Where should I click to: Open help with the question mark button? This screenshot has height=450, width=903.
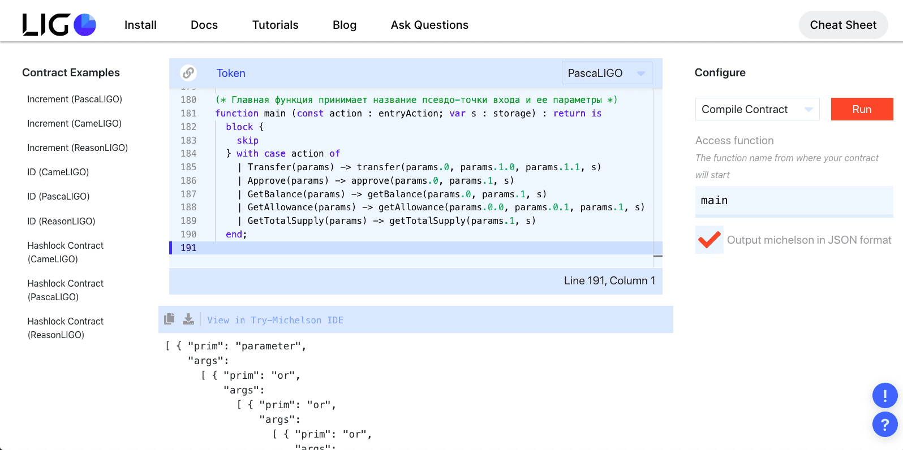pos(885,424)
